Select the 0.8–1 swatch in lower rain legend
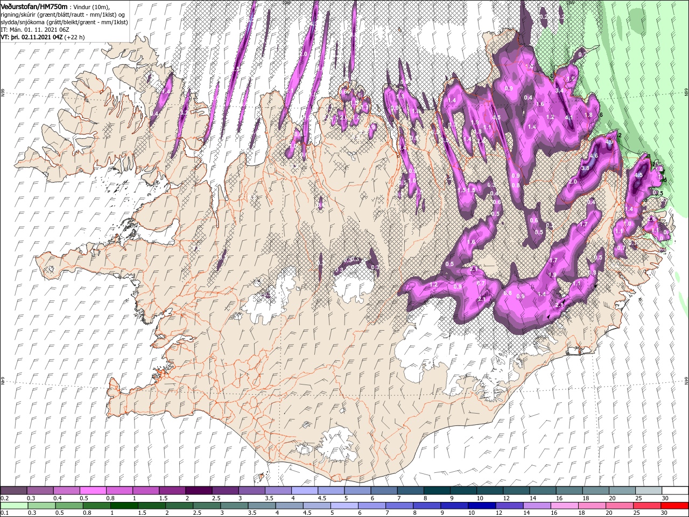 (96, 506)
